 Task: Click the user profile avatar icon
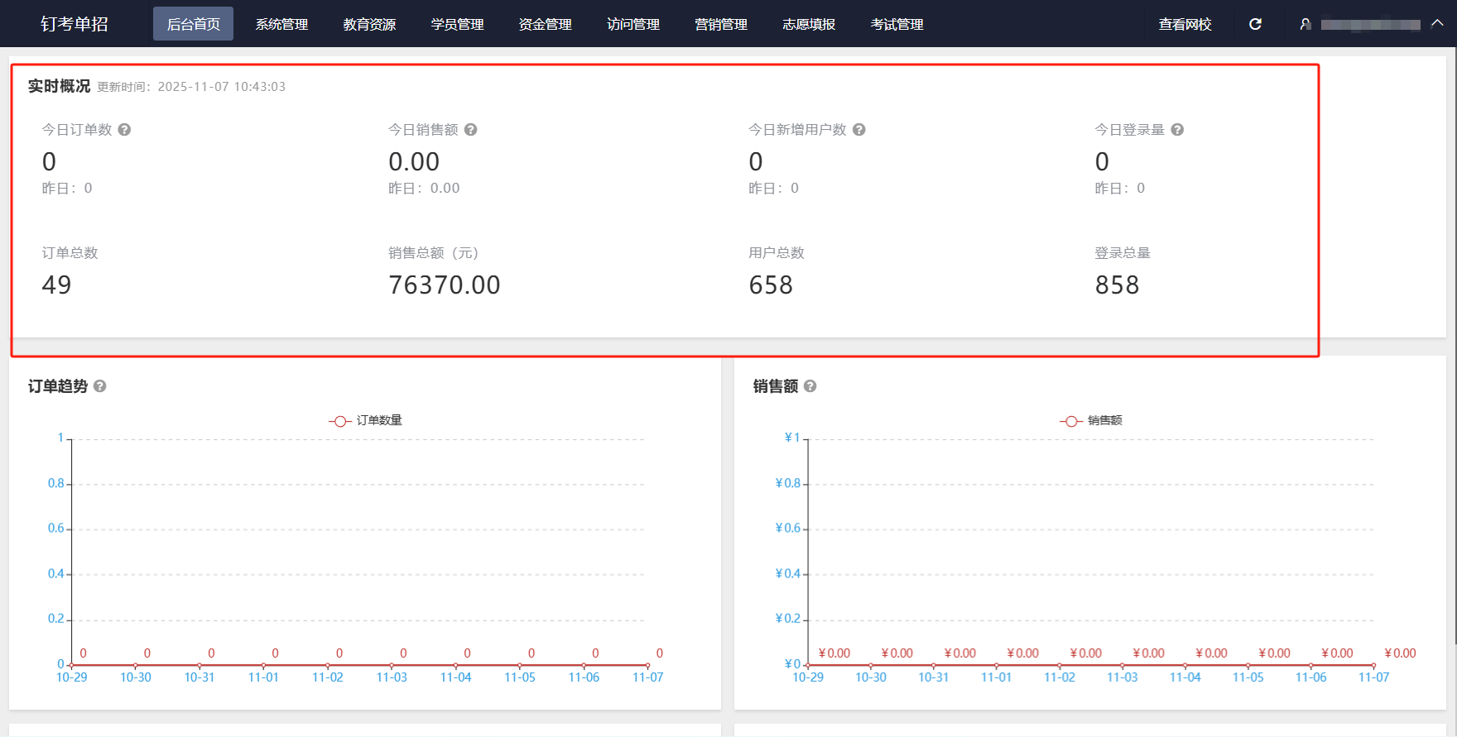[1306, 24]
